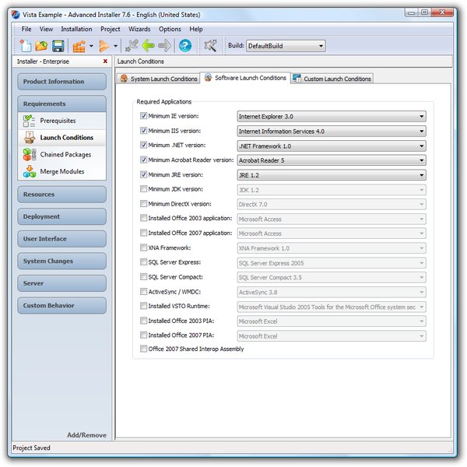Screen dimensions: 467x467
Task: Switch to Custom Launch Conditions tab
Action: coord(332,79)
